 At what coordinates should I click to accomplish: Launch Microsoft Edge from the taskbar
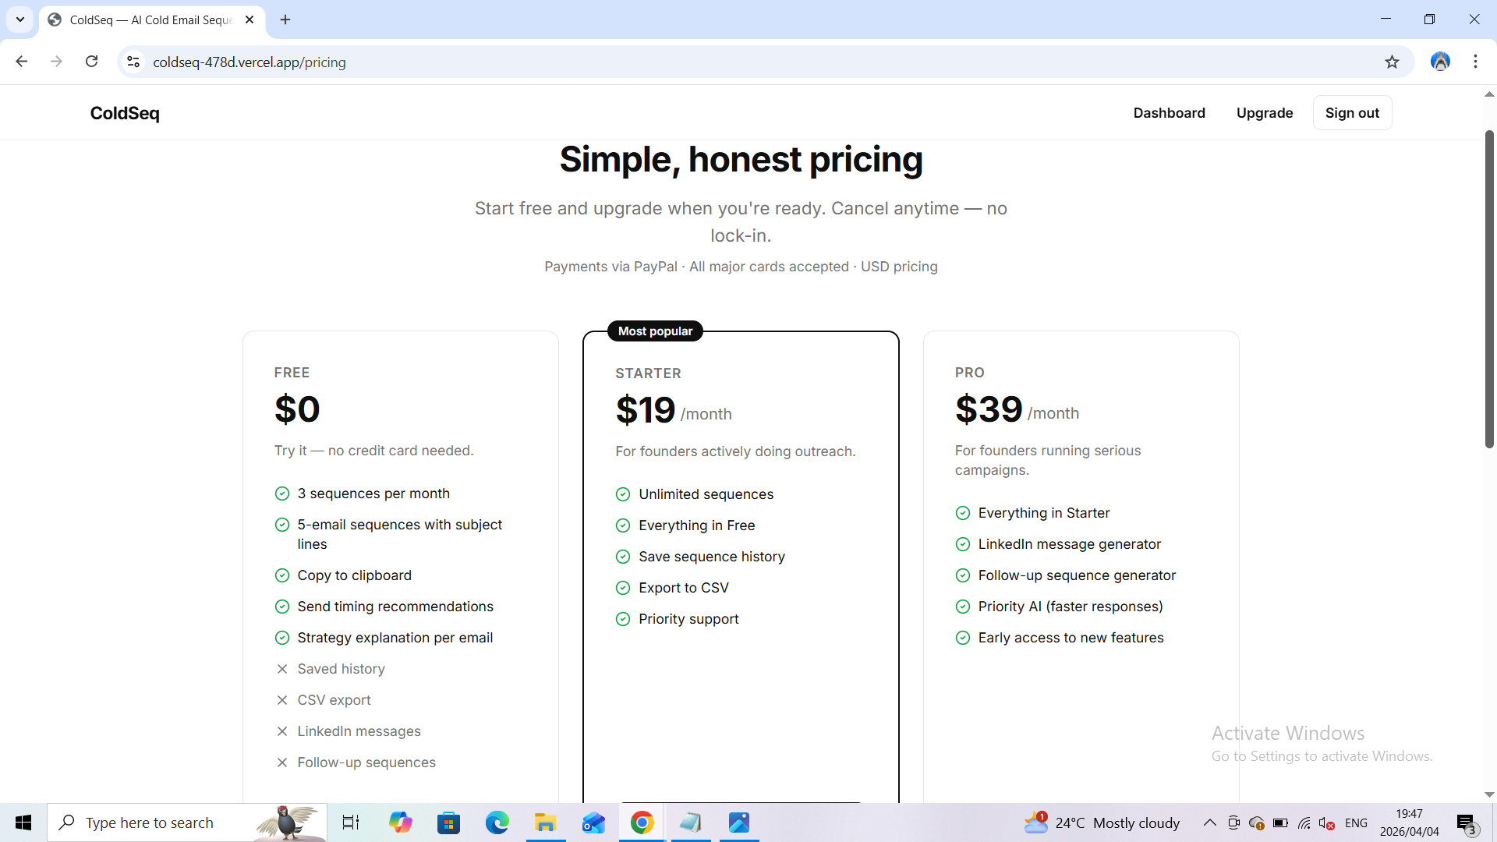coord(497,823)
